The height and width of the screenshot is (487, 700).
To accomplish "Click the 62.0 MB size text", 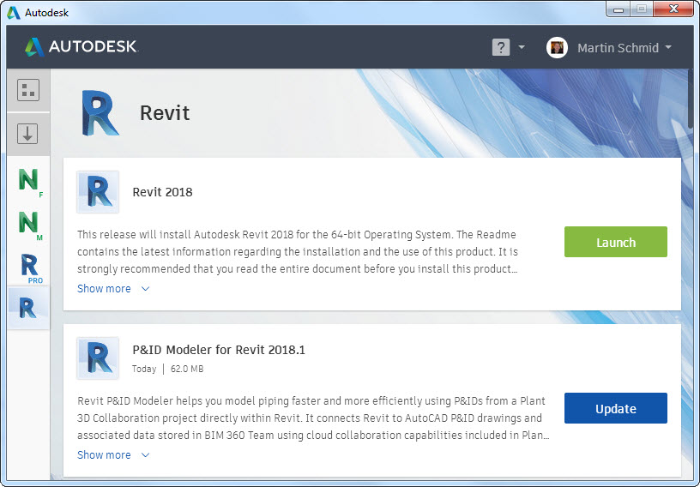I will tap(187, 370).
